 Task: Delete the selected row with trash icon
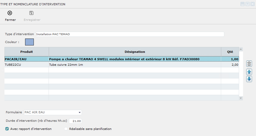tap(249, 64)
